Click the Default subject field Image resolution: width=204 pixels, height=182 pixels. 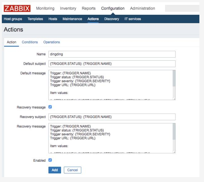[112, 64]
